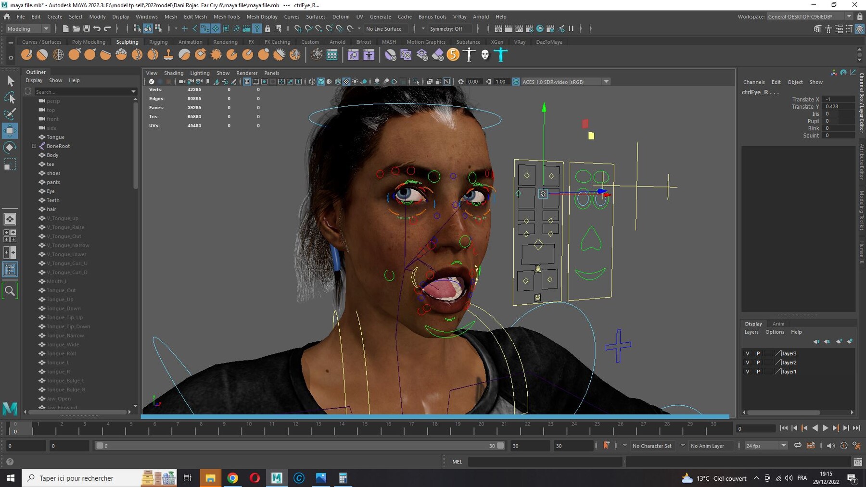Click the Home icon in menu bar
The width and height of the screenshot is (866, 487).
tap(7, 16)
